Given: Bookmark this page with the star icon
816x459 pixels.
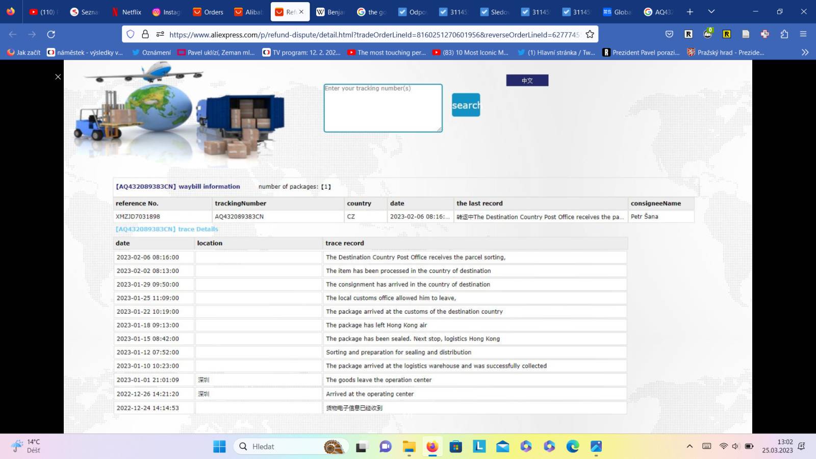Looking at the screenshot, I should (x=590, y=34).
